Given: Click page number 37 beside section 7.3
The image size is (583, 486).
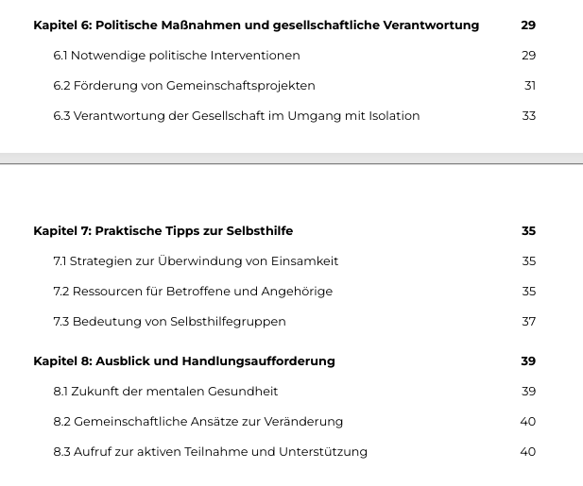Looking at the screenshot, I should [x=528, y=322].
